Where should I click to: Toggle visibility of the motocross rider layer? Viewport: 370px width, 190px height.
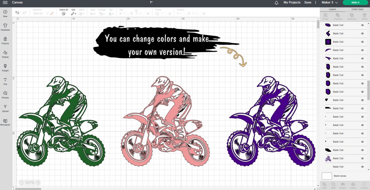tap(362, 158)
